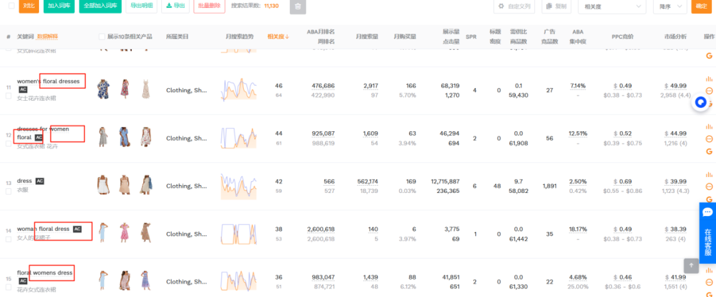Check the box for row 14 woman floral dress
This screenshot has height=297, width=716.
8,239
